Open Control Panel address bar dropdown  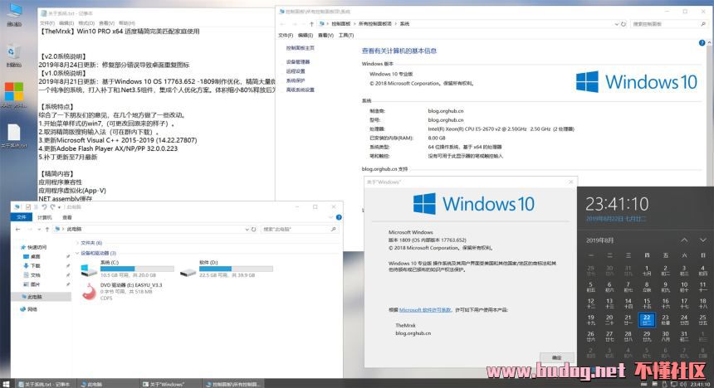click(x=617, y=24)
